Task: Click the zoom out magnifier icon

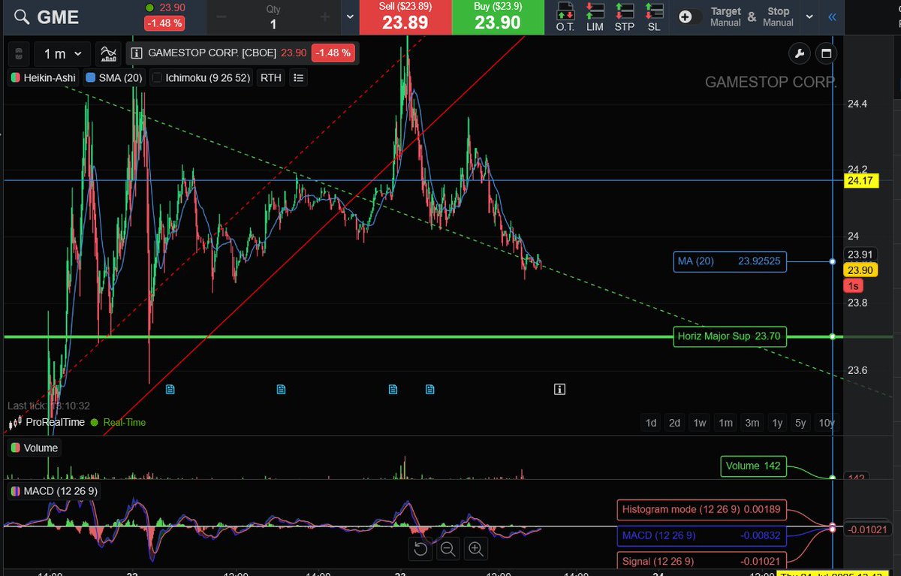Action: 448,549
